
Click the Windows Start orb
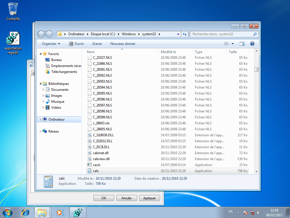(7, 212)
